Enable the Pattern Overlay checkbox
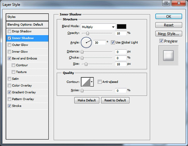 tap(9, 99)
